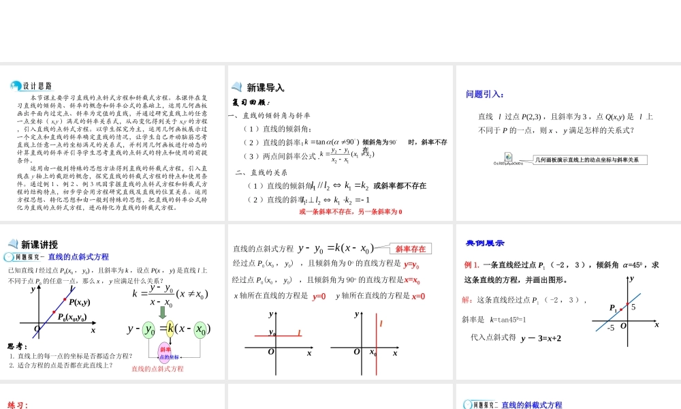Screen dimensions: 681x409
Task: Click the red answer x=x₀
Action: pyautogui.click(x=412, y=280)
